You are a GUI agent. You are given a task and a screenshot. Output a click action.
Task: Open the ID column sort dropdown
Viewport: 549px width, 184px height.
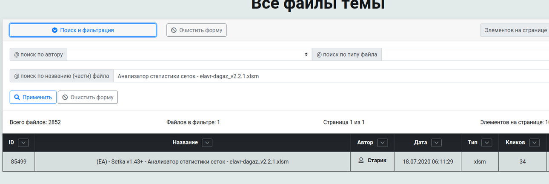point(23,143)
